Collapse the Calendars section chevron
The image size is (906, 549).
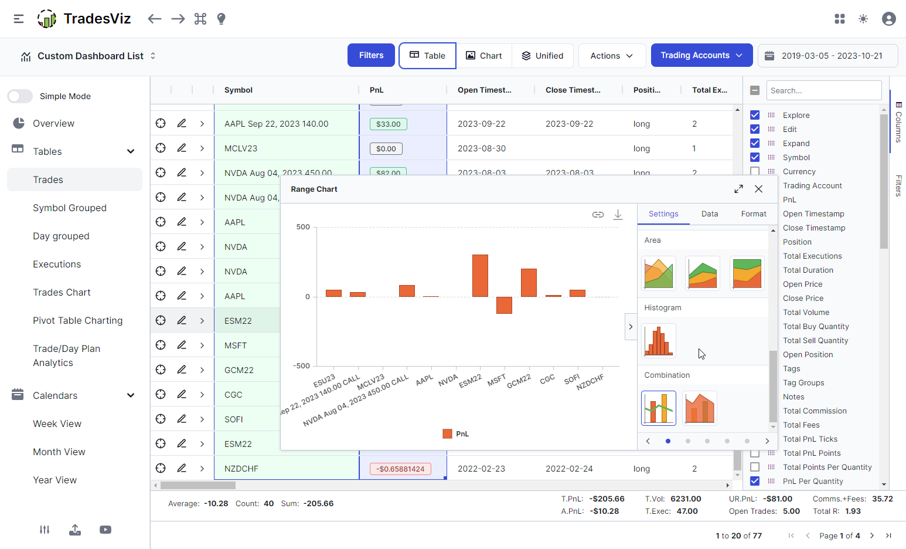tap(131, 395)
